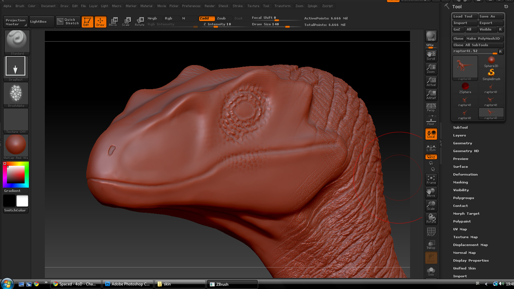
Task: Open the Deformation section
Action: pos(465,174)
